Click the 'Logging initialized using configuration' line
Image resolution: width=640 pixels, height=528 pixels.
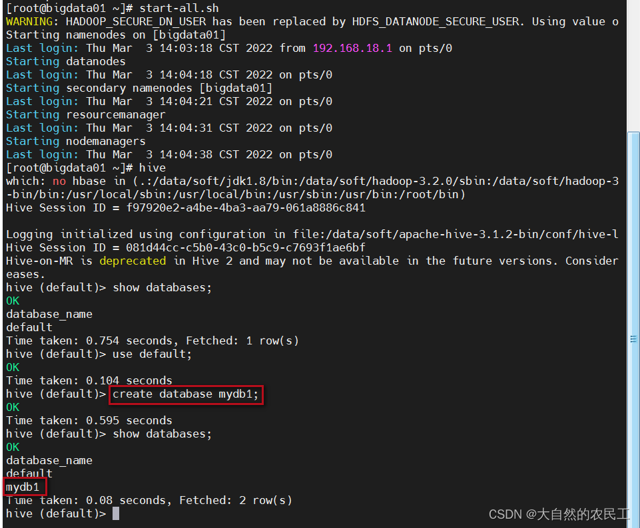click(312, 234)
